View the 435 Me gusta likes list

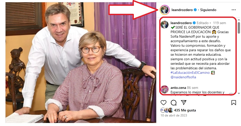click(185, 110)
